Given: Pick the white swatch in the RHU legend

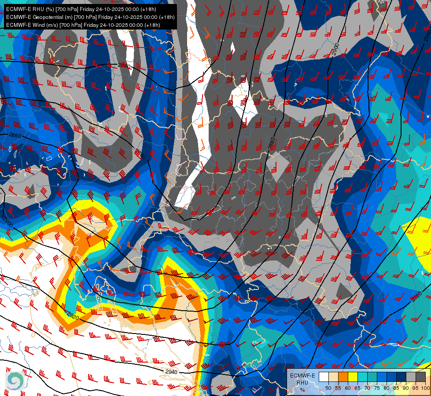Looking at the screenshot, I should [324, 377].
